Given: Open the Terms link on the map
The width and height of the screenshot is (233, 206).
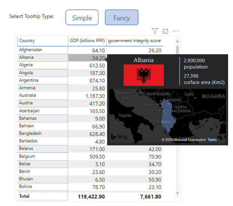Looking at the screenshot, I should [212, 140].
